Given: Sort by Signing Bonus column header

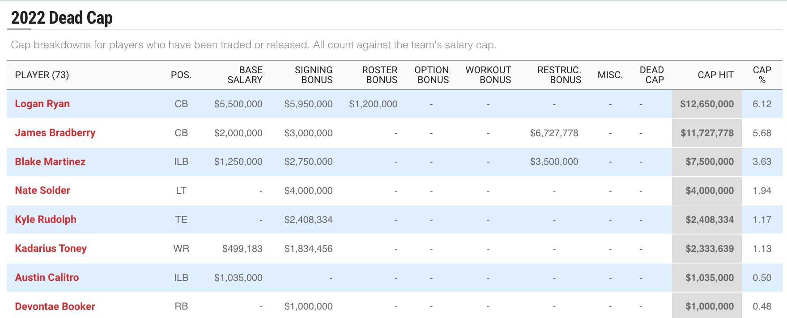Looking at the screenshot, I should click(x=314, y=75).
